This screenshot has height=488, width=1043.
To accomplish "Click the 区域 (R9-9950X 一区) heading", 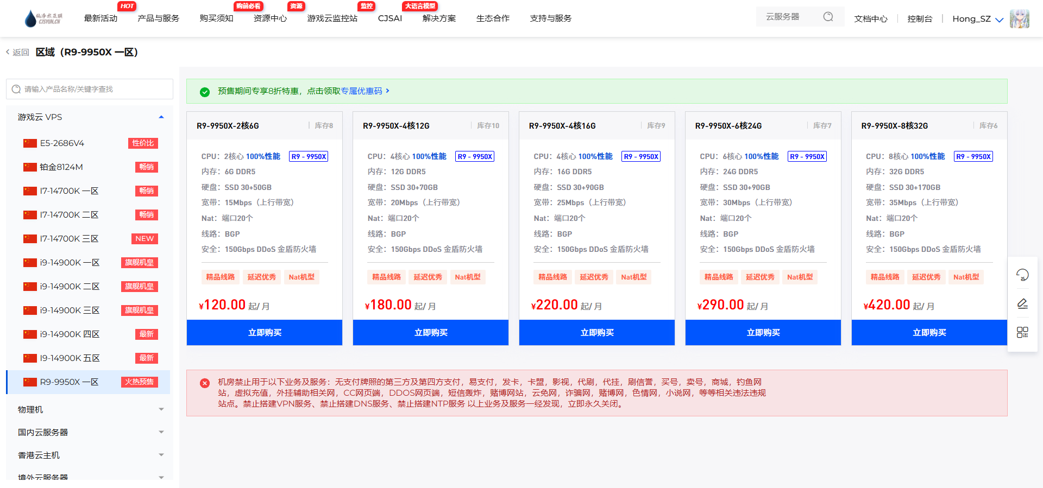I will click(87, 52).
